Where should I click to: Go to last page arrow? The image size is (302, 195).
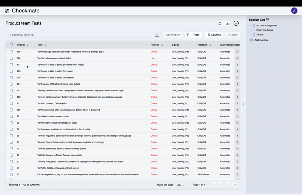click(234, 184)
